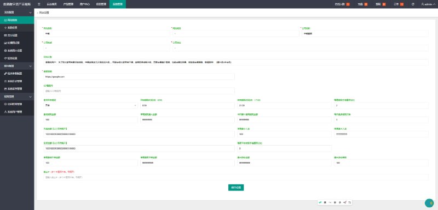Open the 产品管理 top tab
Image resolution: width=438 pixels, height=210 pixels.
67,4
